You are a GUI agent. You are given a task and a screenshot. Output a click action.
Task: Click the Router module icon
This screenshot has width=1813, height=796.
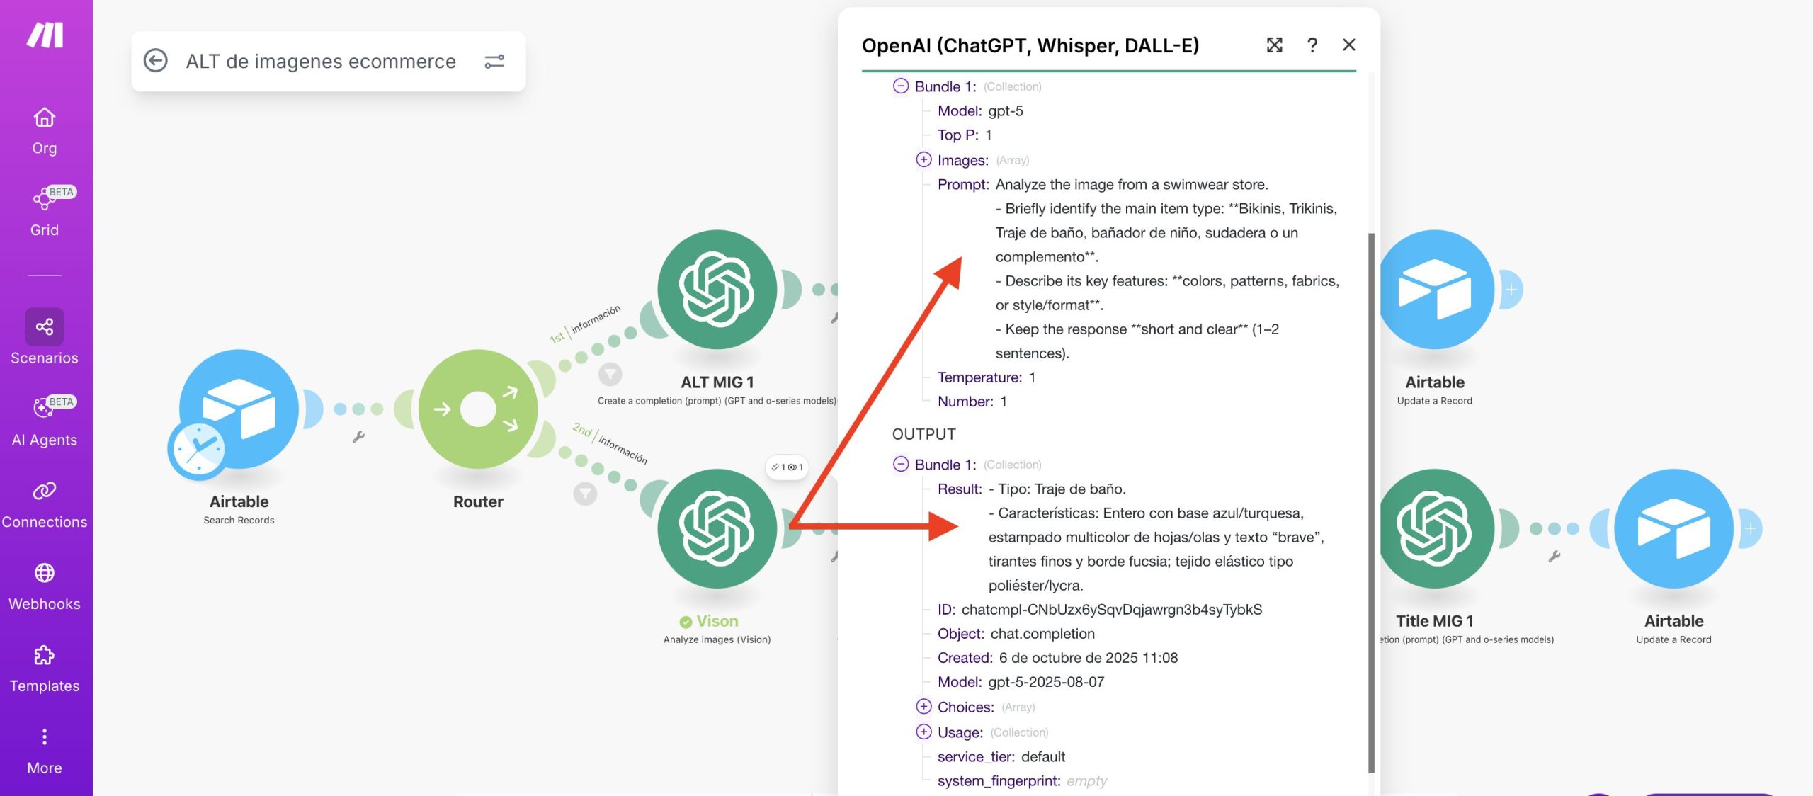click(478, 409)
